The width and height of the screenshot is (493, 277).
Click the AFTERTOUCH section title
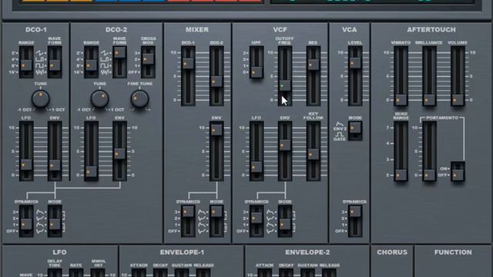431,29
